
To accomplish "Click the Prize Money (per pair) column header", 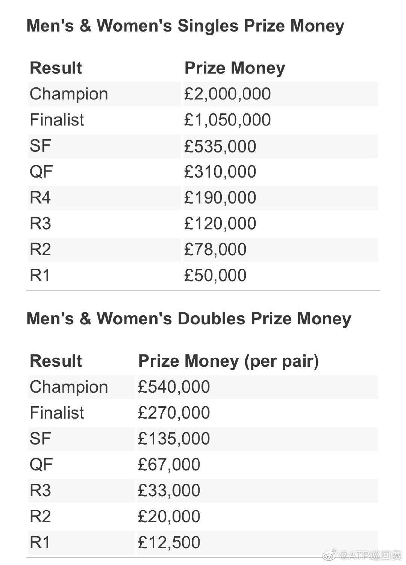I will (228, 361).
